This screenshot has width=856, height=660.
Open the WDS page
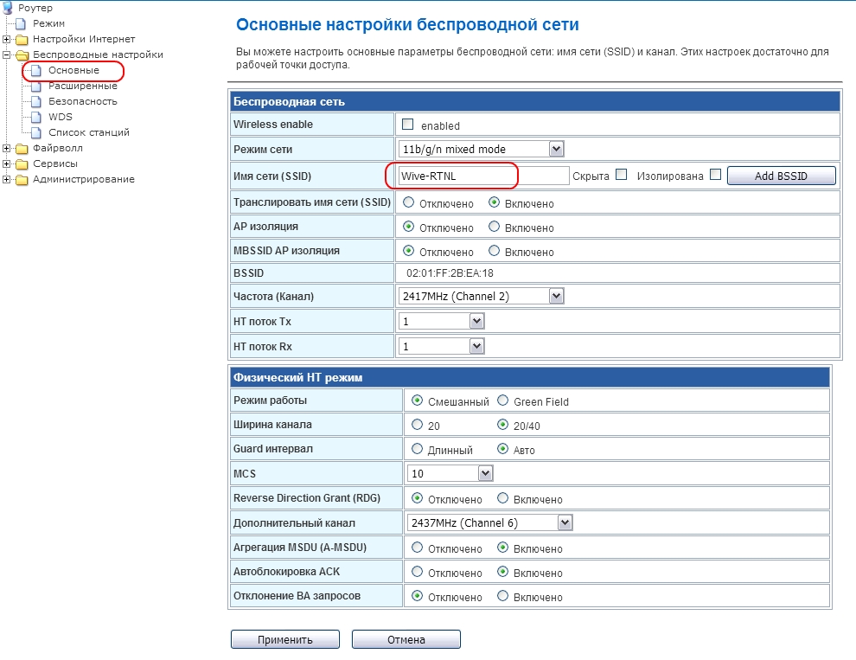tap(60, 117)
